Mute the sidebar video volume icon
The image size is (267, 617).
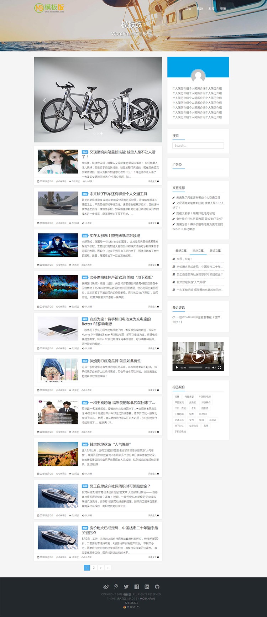coord(214,367)
